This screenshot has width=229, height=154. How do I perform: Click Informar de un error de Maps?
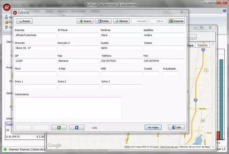pos(195,147)
